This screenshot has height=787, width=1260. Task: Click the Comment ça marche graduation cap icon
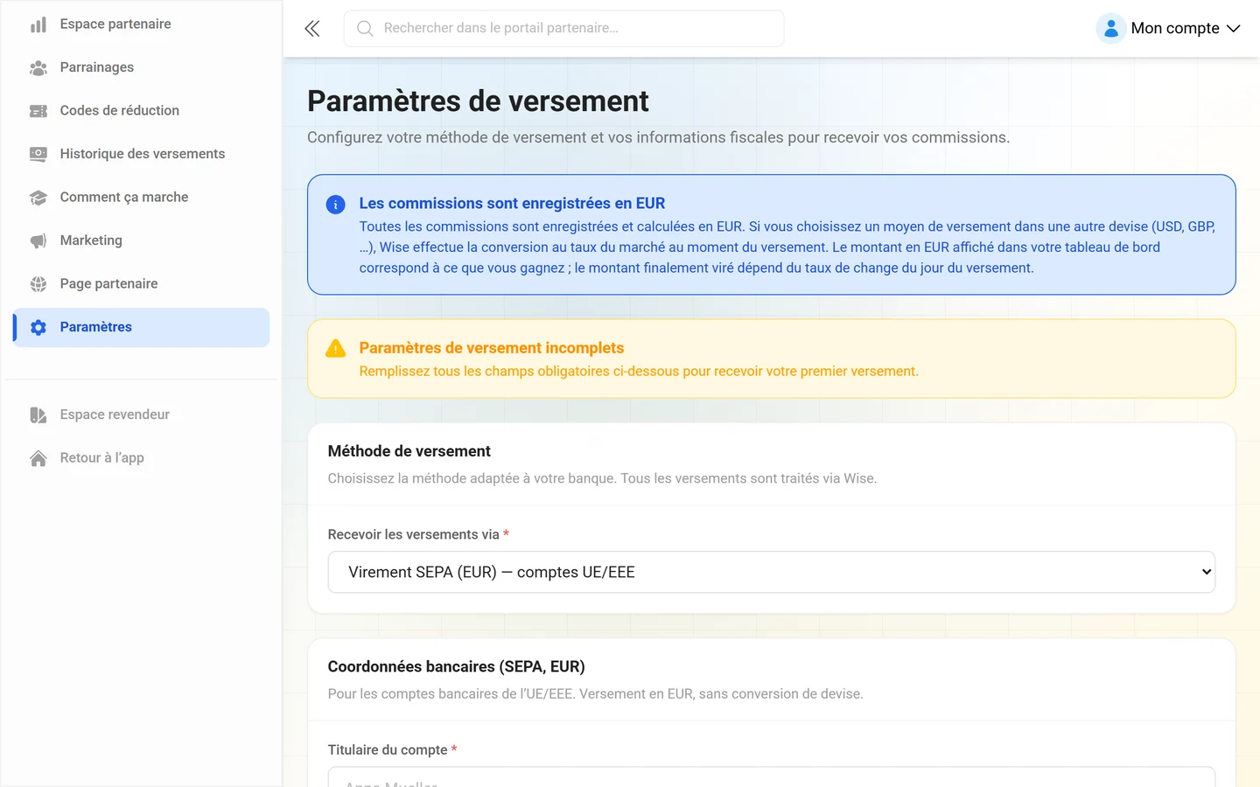[38, 198]
